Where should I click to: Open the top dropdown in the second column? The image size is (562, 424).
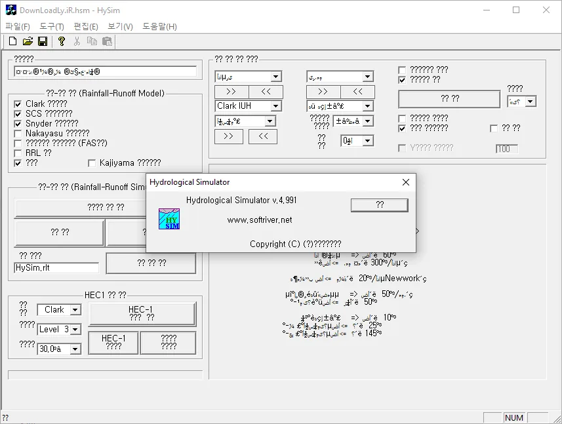(367, 77)
